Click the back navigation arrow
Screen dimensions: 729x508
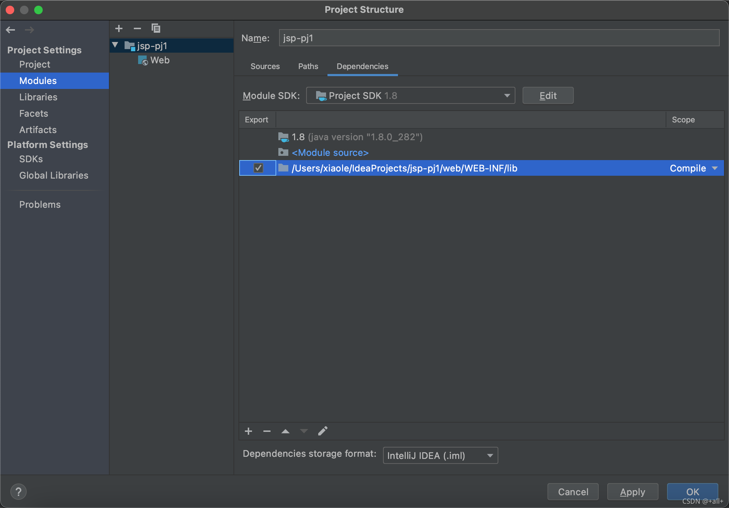click(x=11, y=30)
